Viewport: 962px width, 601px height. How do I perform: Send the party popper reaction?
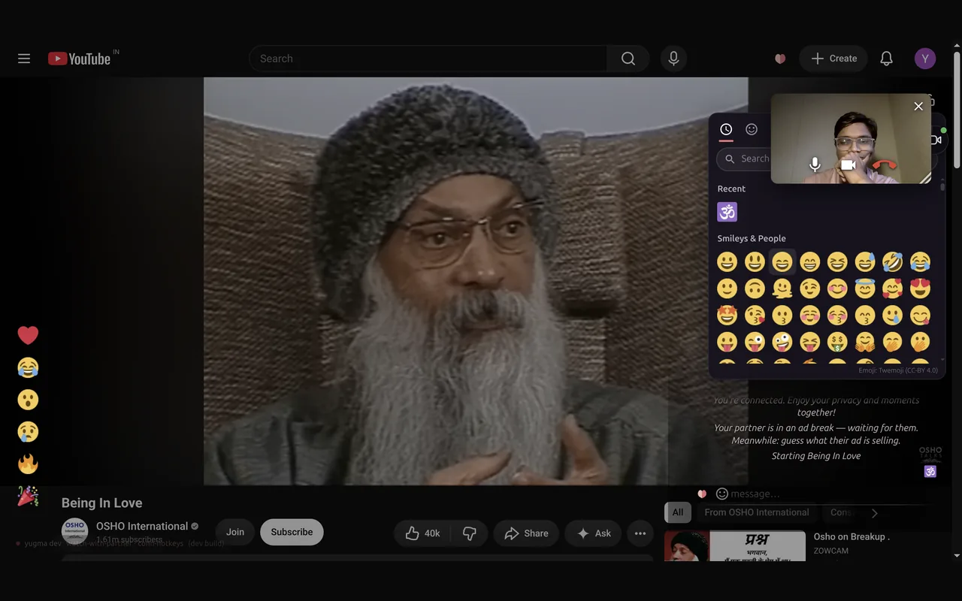(28, 496)
